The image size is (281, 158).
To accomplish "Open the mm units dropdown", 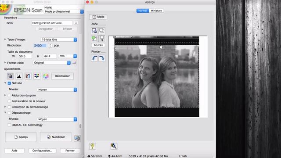I will pyautogui.click(x=67, y=56).
